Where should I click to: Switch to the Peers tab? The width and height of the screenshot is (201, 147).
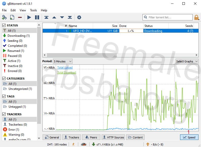point(91,137)
